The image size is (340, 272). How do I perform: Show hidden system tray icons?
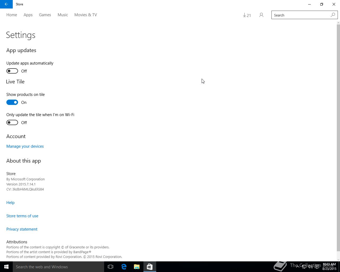(297, 267)
